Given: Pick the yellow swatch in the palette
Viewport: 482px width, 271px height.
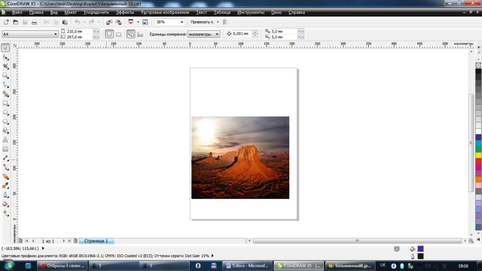Looking at the screenshot, I should [x=479, y=155].
